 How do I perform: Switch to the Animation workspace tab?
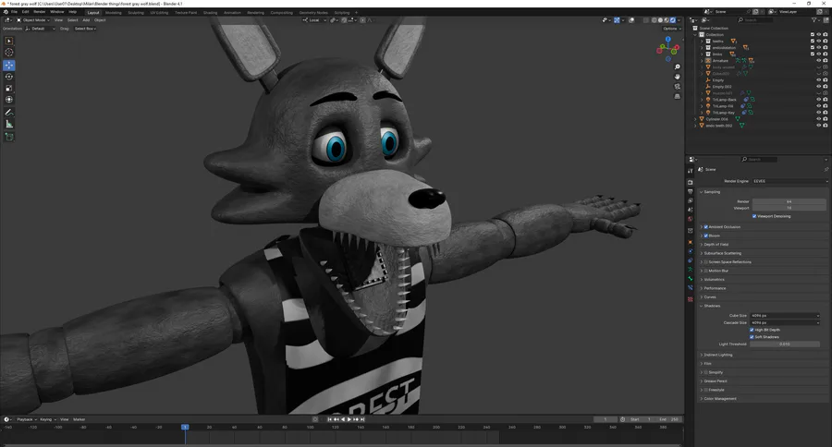coord(232,13)
